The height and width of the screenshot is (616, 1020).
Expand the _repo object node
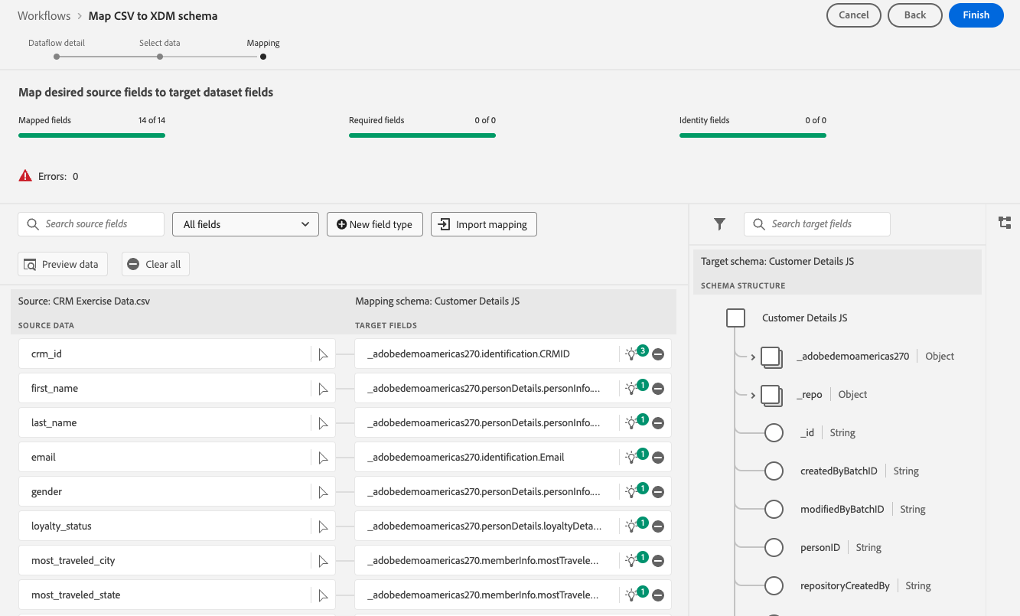753,395
